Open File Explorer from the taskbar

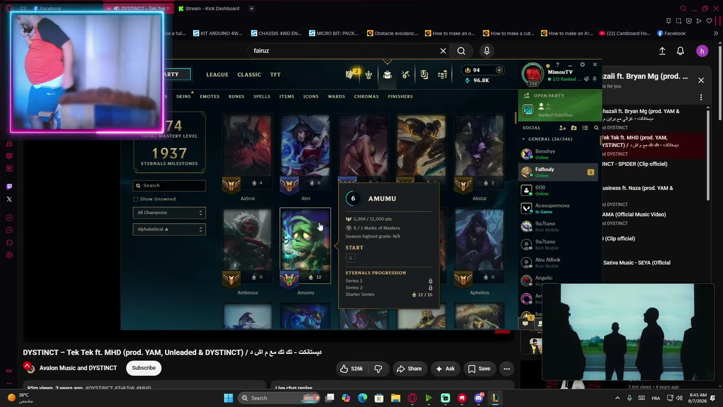395,398
